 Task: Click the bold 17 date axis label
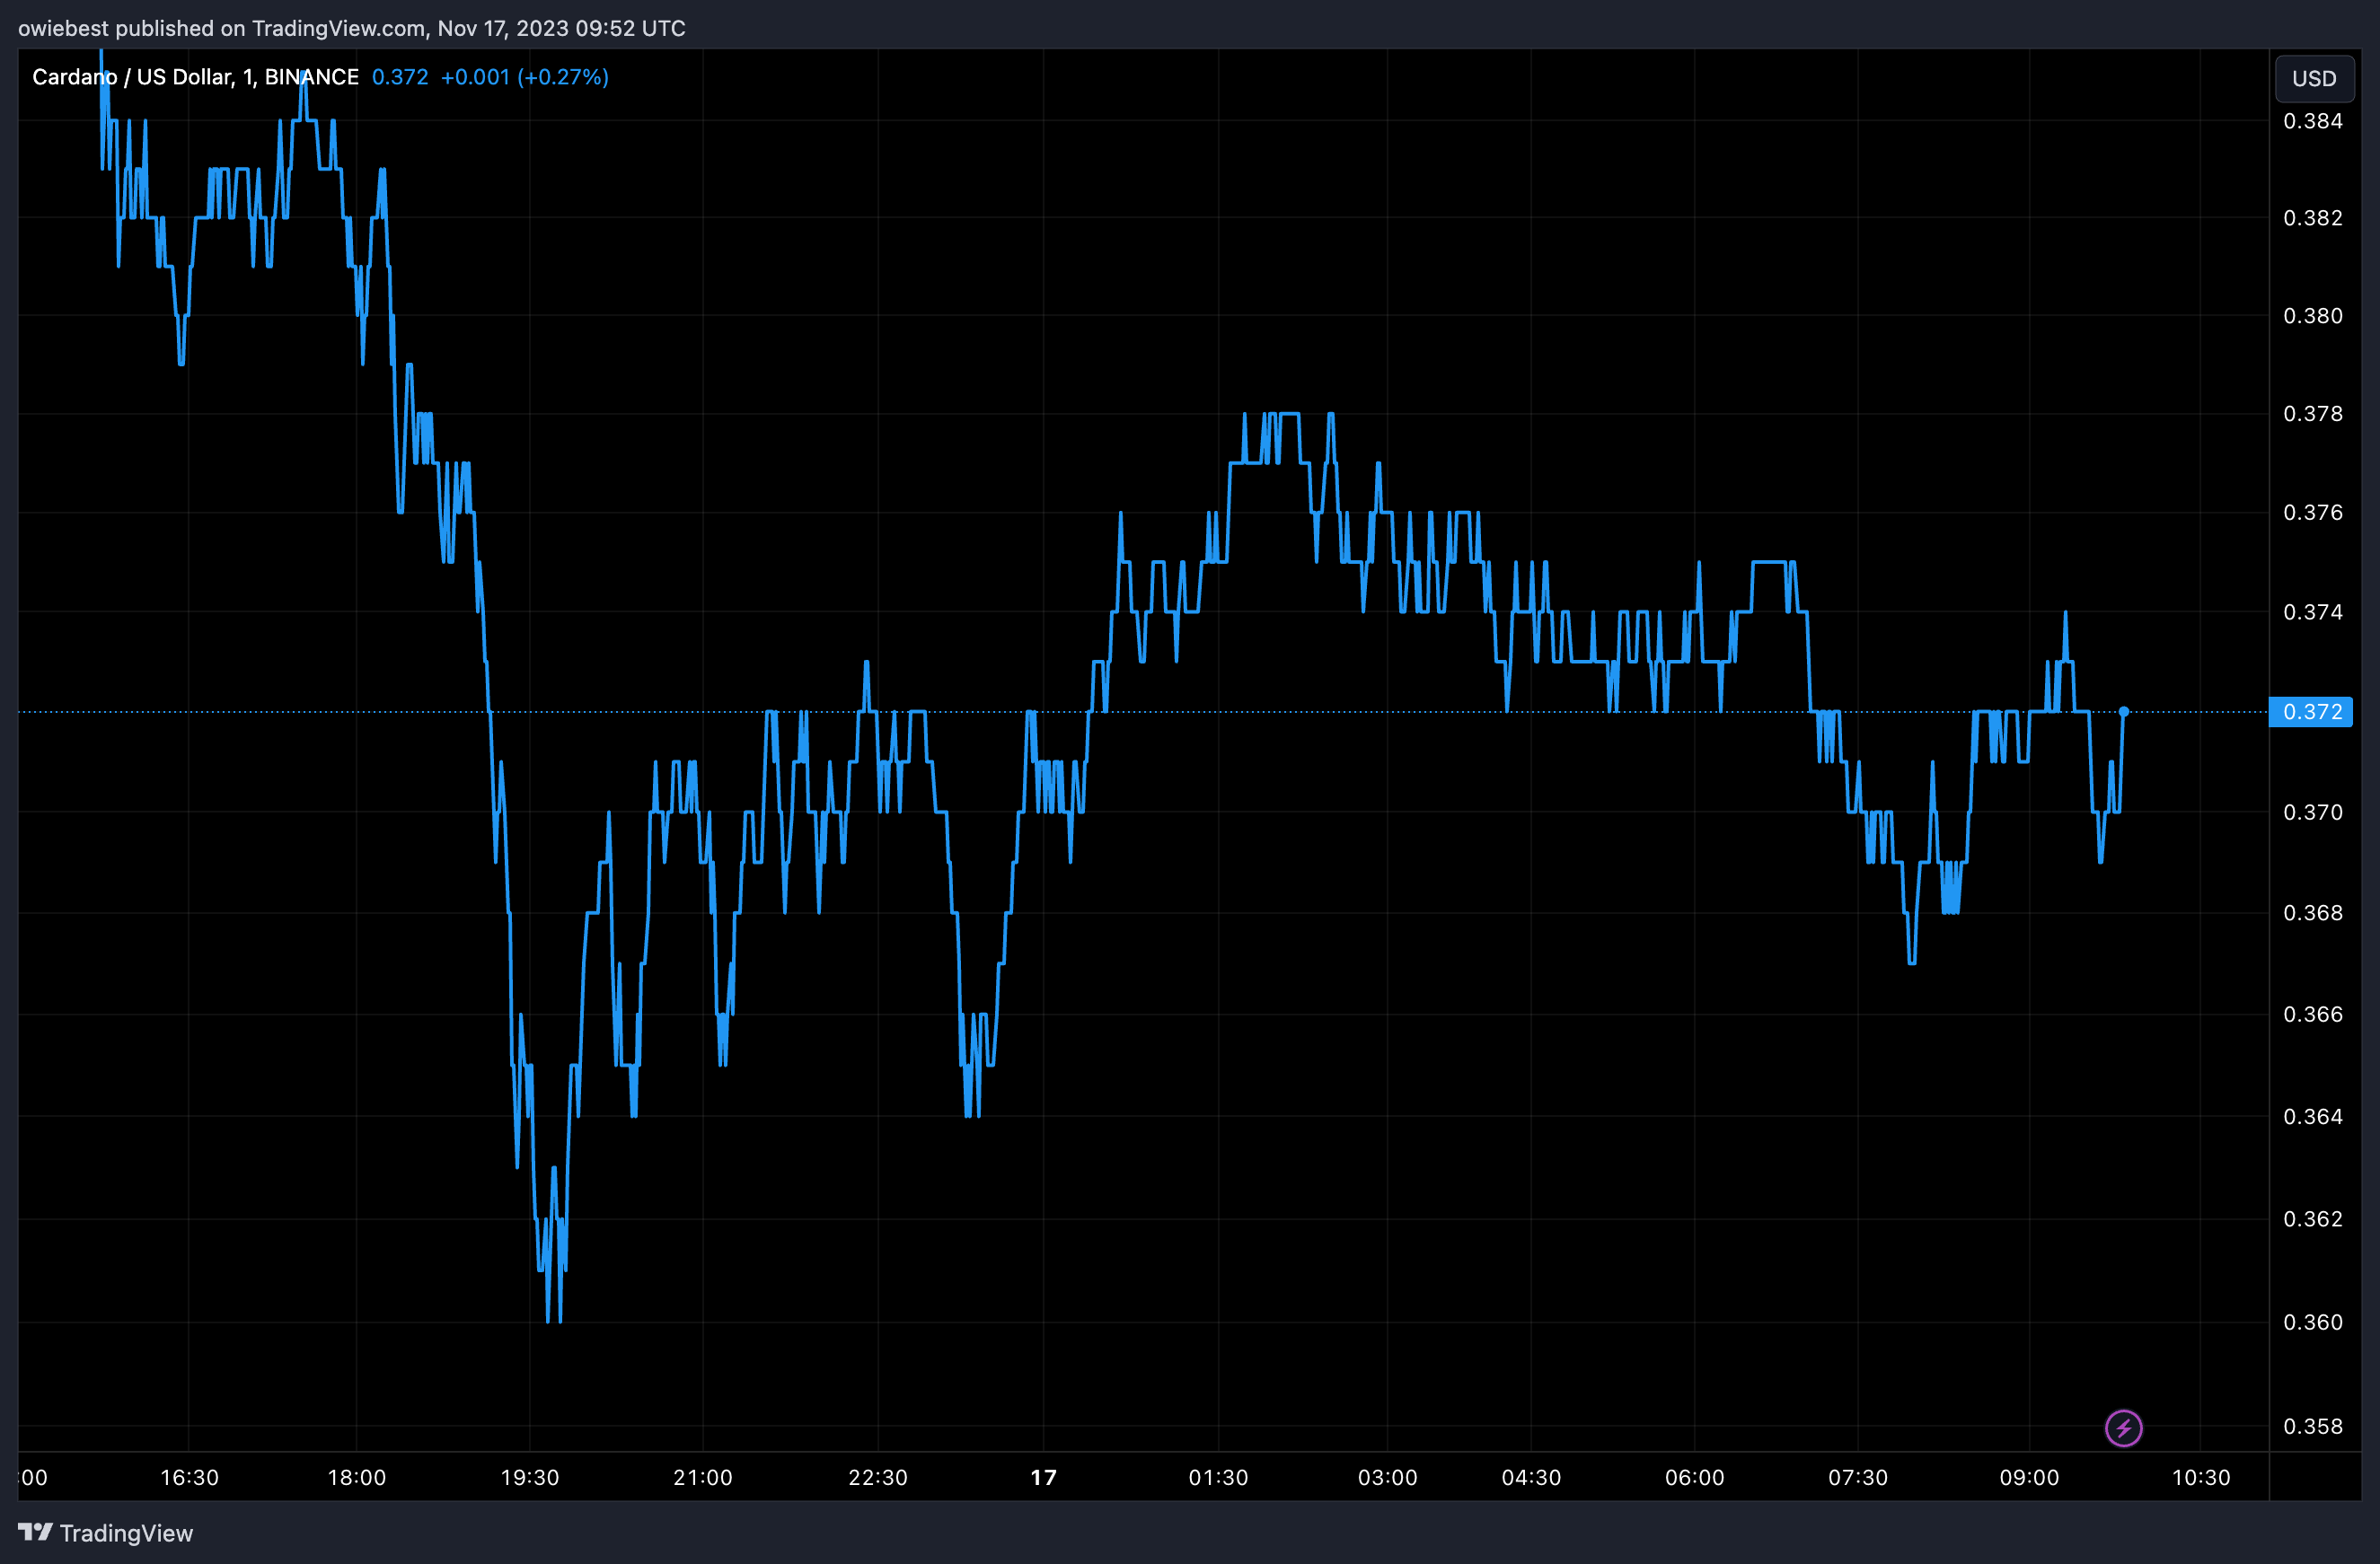click(x=1043, y=1477)
